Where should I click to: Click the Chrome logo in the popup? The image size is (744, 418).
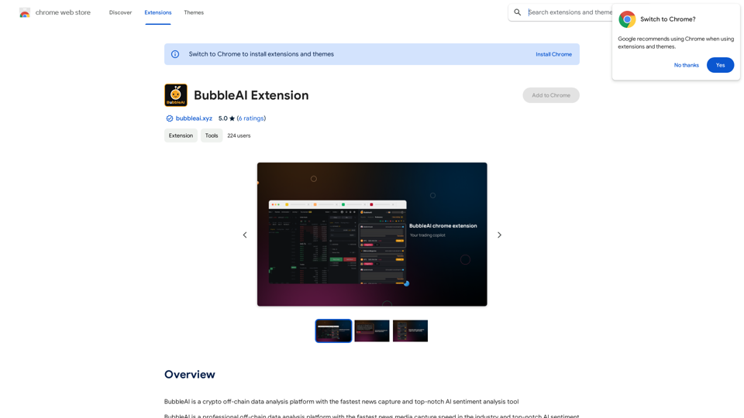627,19
